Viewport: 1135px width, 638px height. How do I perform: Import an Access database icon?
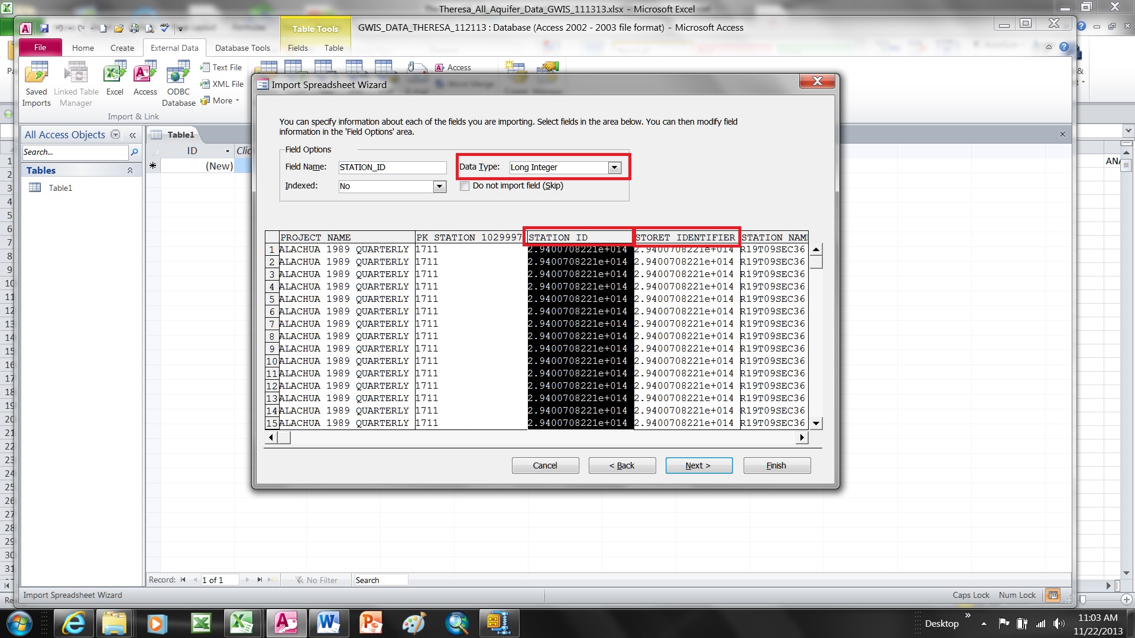[x=145, y=79]
